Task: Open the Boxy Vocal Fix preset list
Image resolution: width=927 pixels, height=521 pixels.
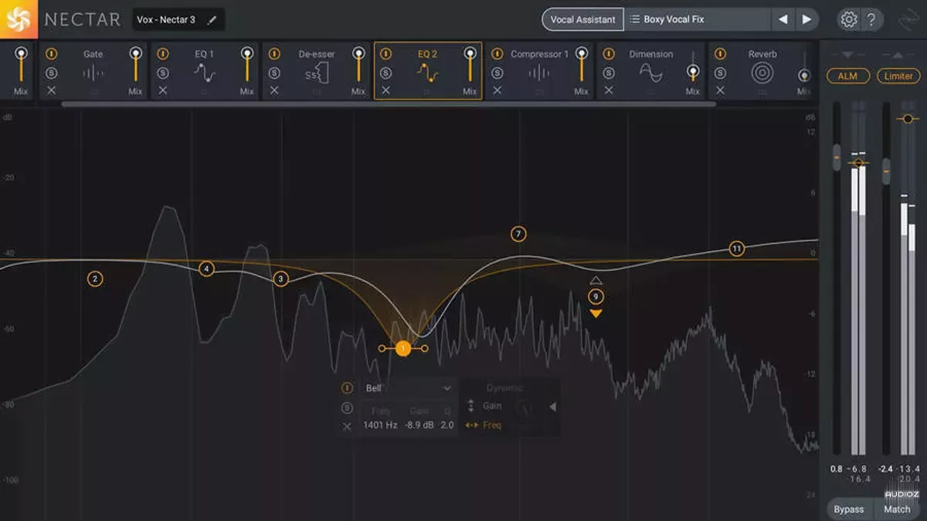Action: pos(697,19)
